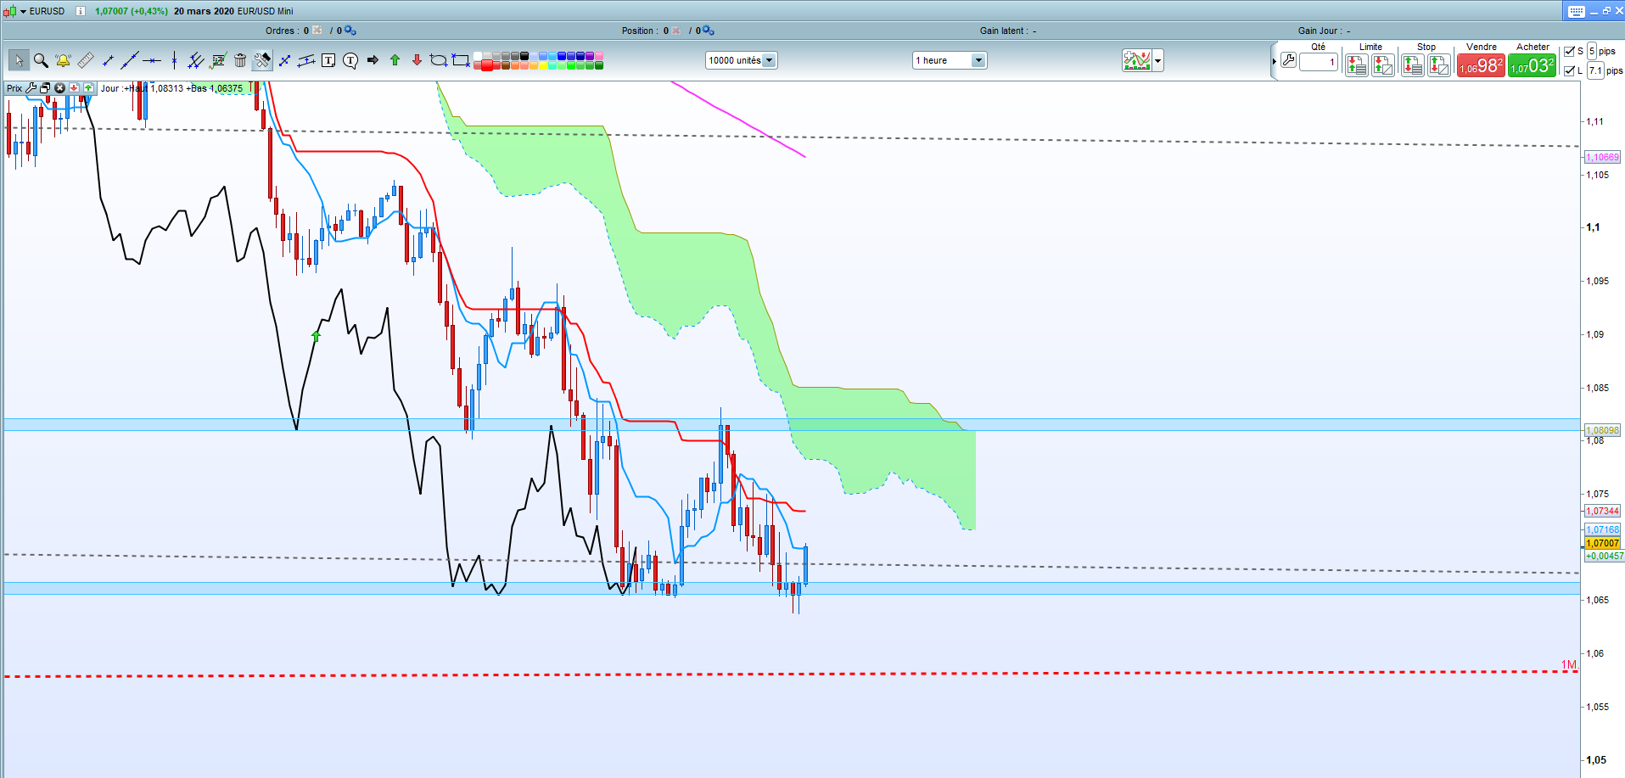
Task: Choose the pink color swatch
Action: point(599,56)
